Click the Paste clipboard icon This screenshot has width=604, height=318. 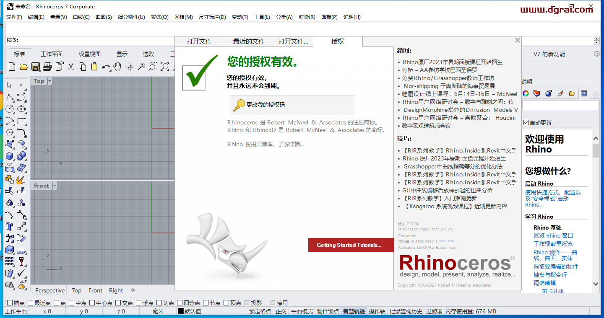94,67
